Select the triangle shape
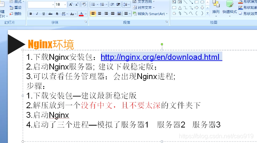This screenshot has height=143, width=257. click(x=180, y=8)
